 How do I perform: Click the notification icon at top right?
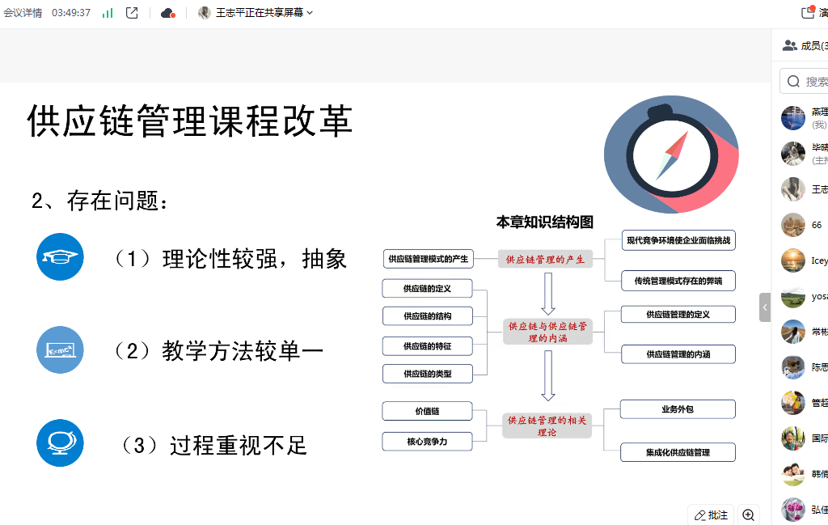[x=807, y=12]
